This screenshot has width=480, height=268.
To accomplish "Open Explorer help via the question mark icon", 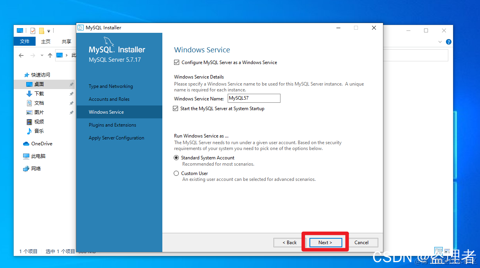I will pyautogui.click(x=449, y=42).
